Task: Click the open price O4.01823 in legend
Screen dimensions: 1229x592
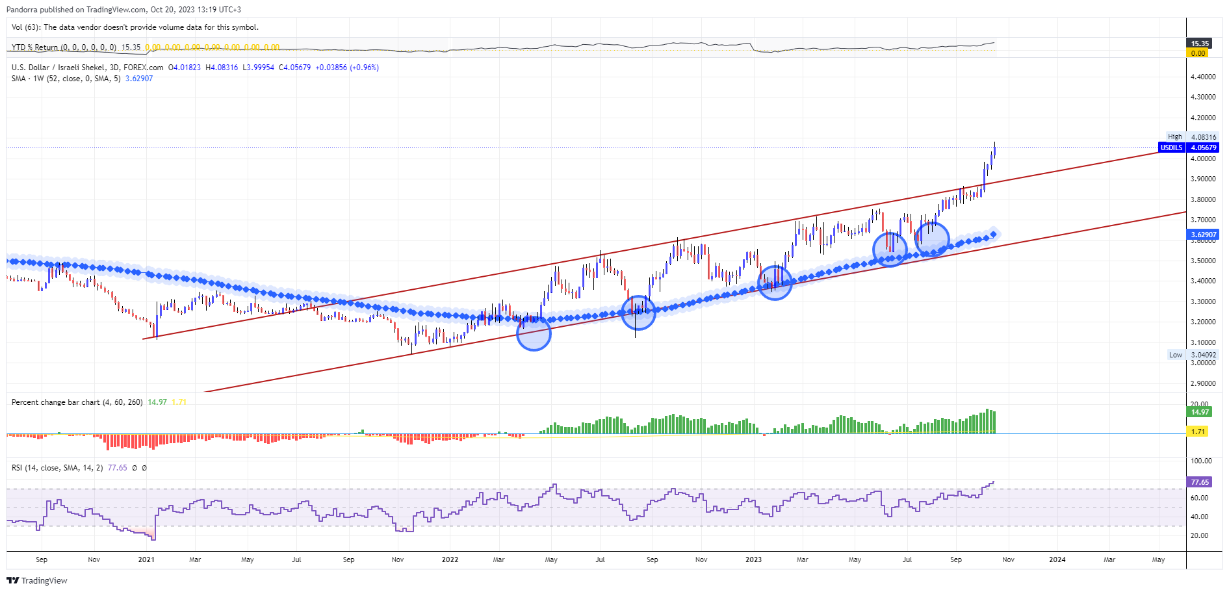Action: click(x=185, y=68)
